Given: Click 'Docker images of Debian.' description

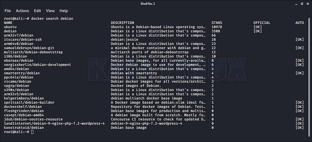Looking at the screenshot, I should coord(136,86).
